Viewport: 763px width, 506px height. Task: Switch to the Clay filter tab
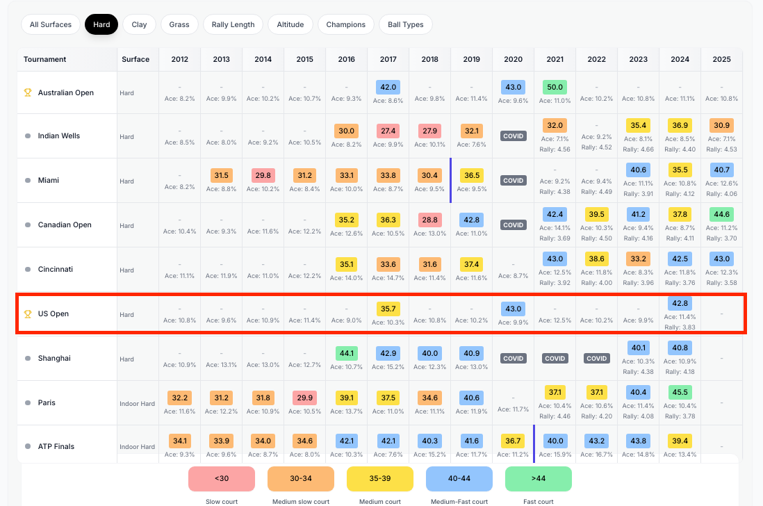[x=139, y=24]
